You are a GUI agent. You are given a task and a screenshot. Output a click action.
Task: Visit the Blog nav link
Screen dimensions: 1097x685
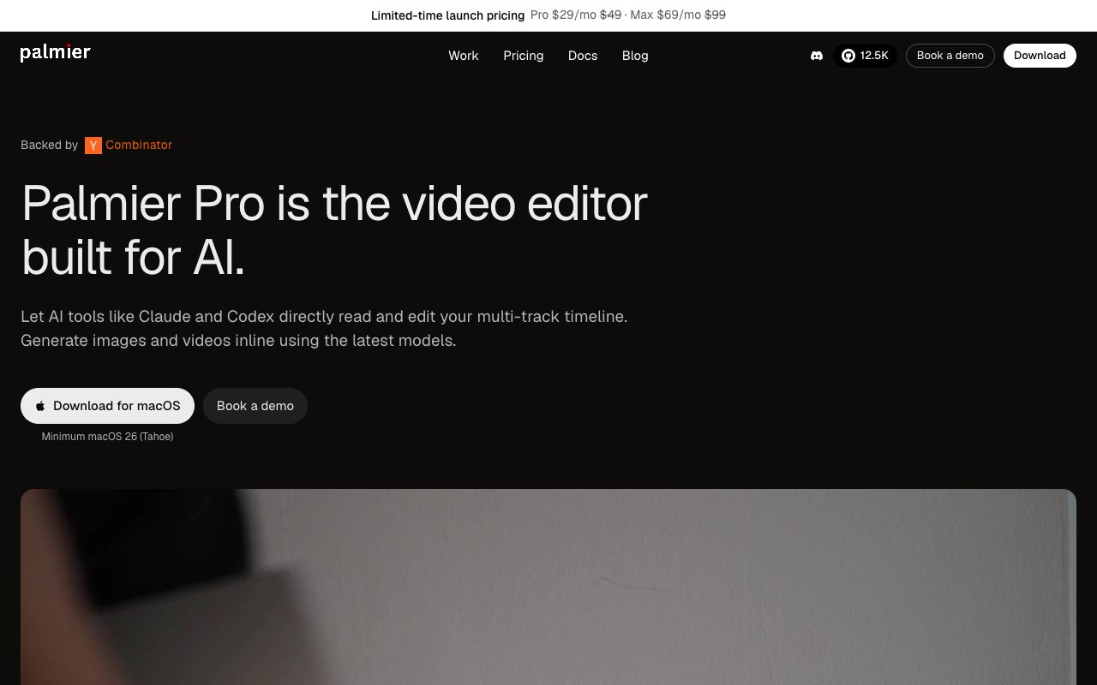point(635,56)
